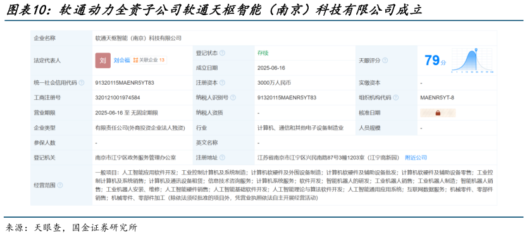Select the registered address 江苏省南京市江宁区兴民南路87号
The image size is (527, 236).
[x=328, y=158]
